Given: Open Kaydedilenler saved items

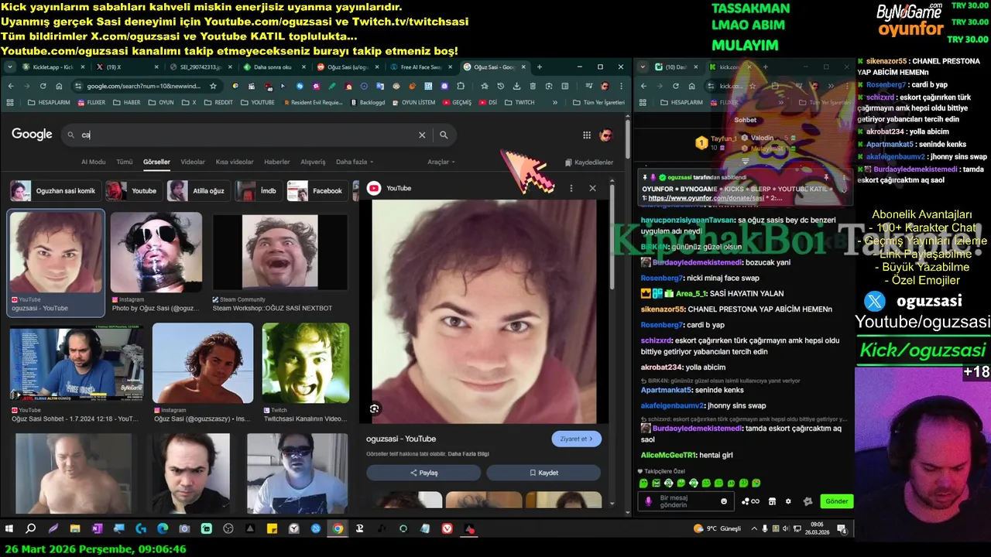Looking at the screenshot, I should click(589, 162).
